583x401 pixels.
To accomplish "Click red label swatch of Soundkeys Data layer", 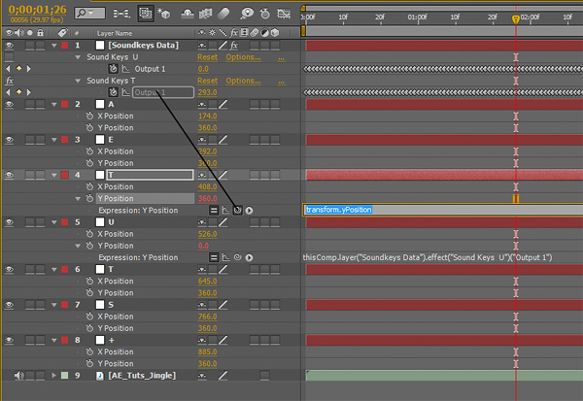I will coord(65,46).
